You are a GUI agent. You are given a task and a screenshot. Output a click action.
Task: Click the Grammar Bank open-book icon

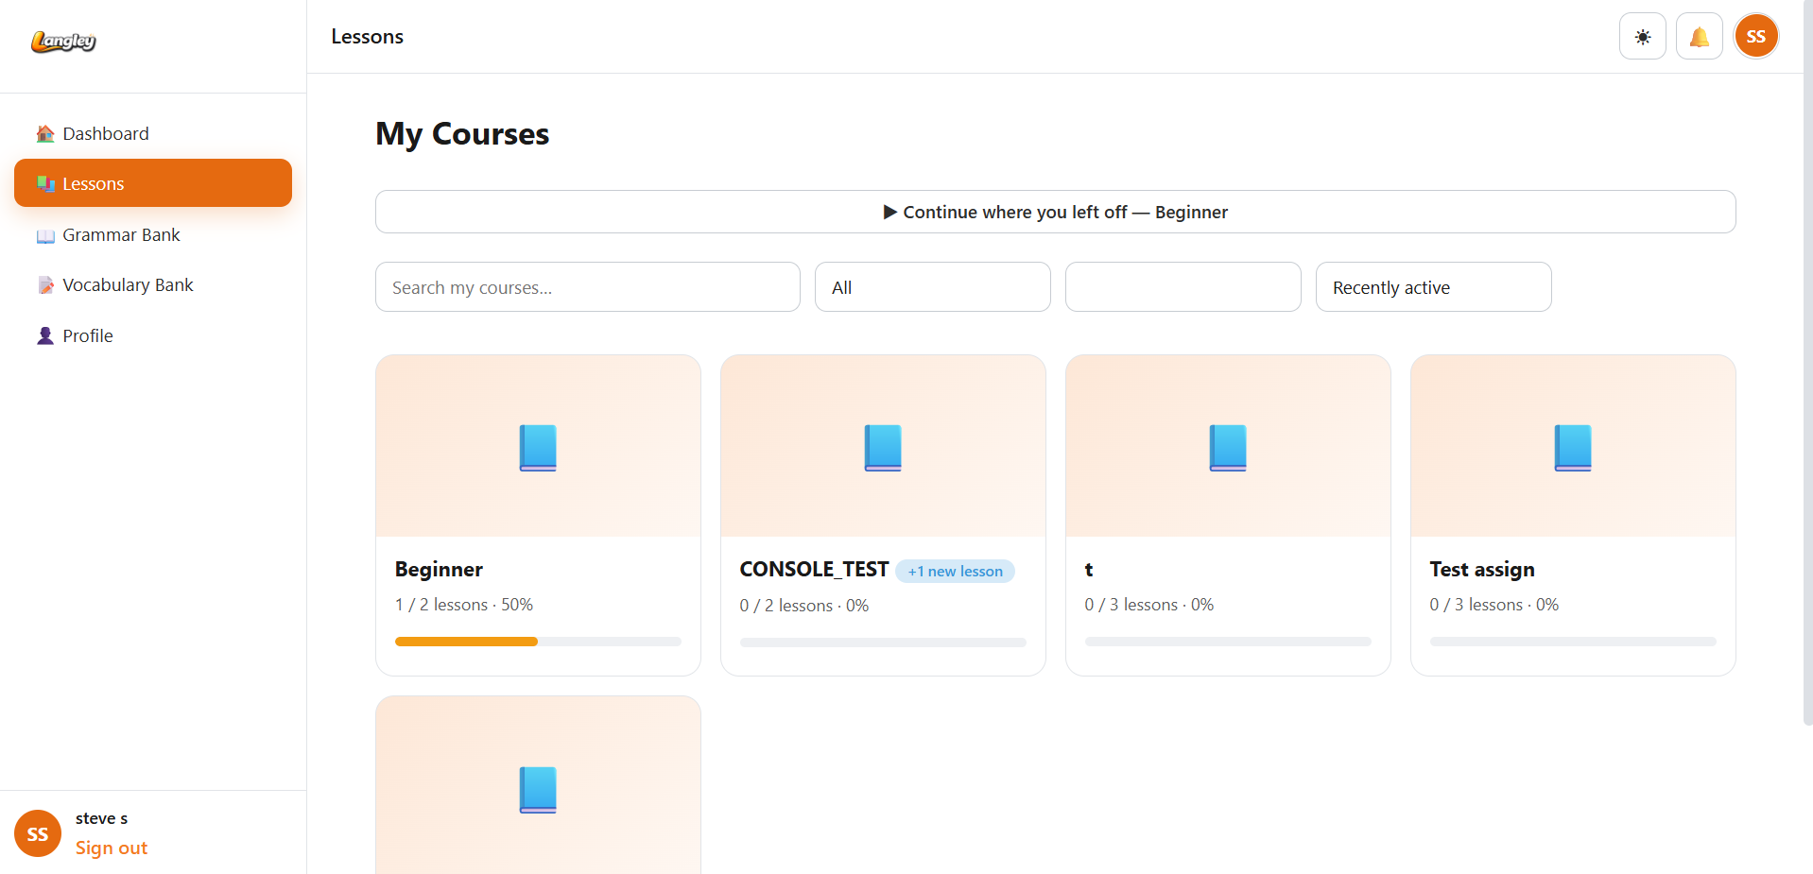tap(45, 235)
